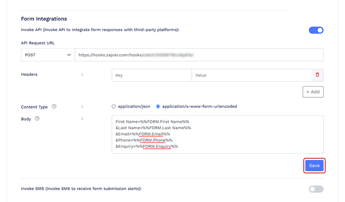Save the form integration settings

[314, 165]
